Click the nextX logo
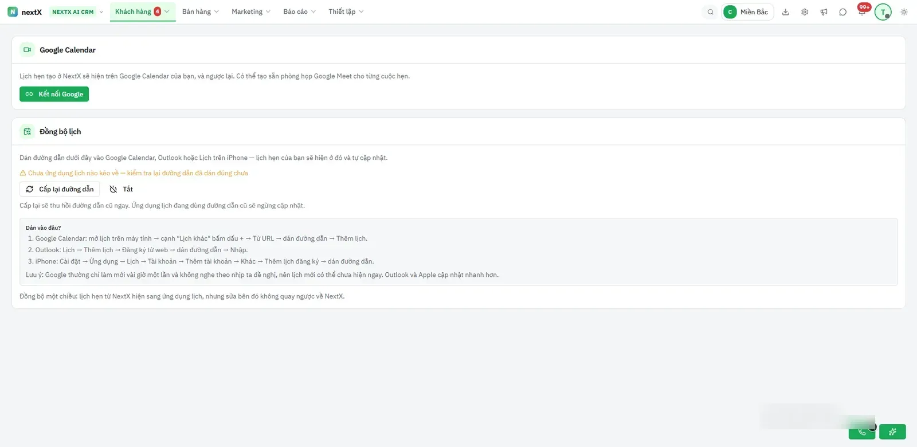This screenshot has height=447, width=917. coord(25,11)
